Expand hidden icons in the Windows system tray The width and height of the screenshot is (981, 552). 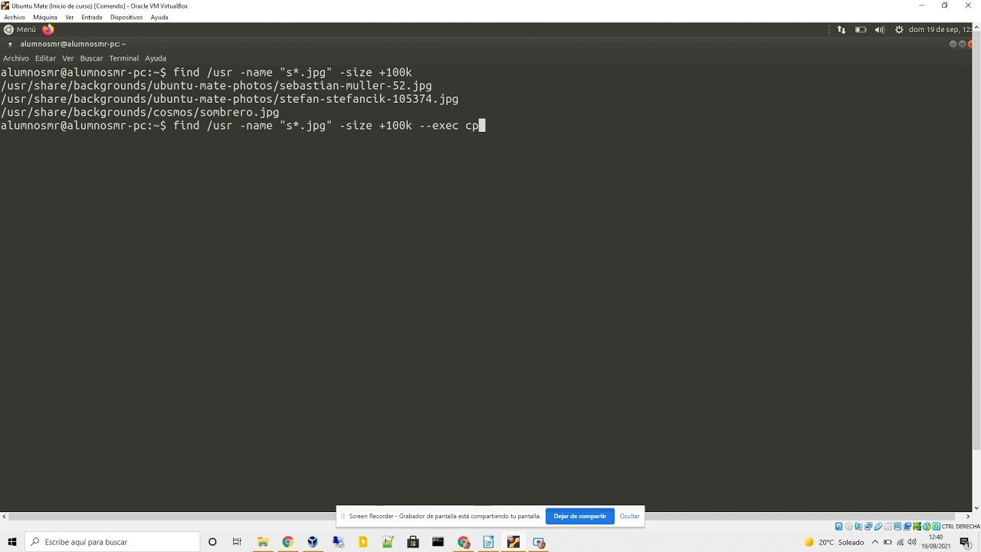coord(874,543)
